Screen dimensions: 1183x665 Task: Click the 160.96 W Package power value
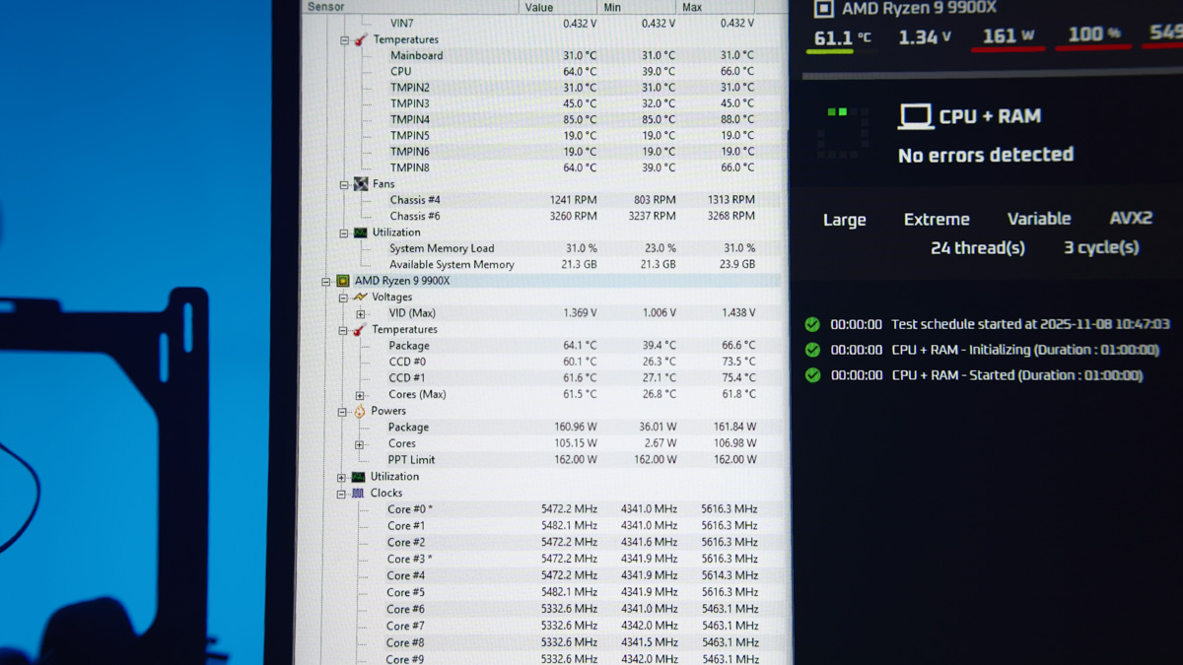click(x=576, y=428)
